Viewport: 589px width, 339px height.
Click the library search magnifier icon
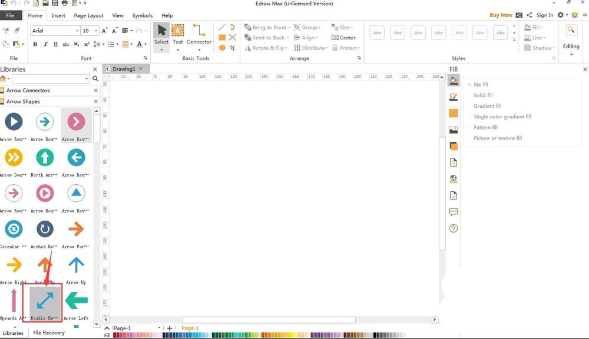coord(95,79)
